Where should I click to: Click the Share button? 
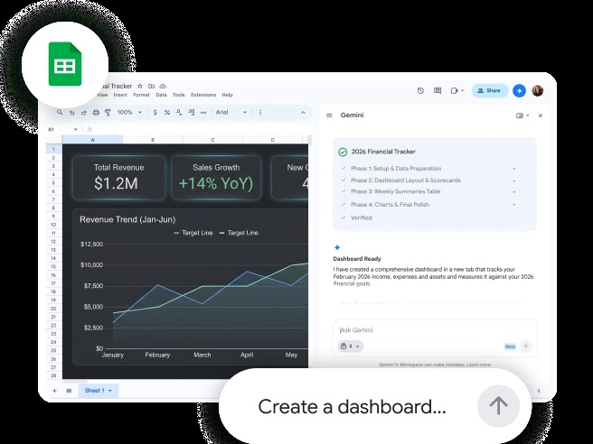click(x=489, y=90)
